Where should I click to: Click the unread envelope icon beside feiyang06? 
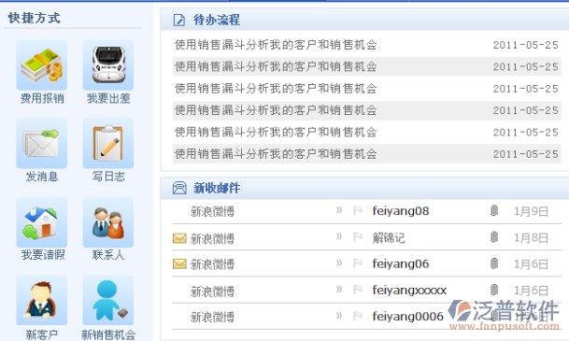coord(179,263)
